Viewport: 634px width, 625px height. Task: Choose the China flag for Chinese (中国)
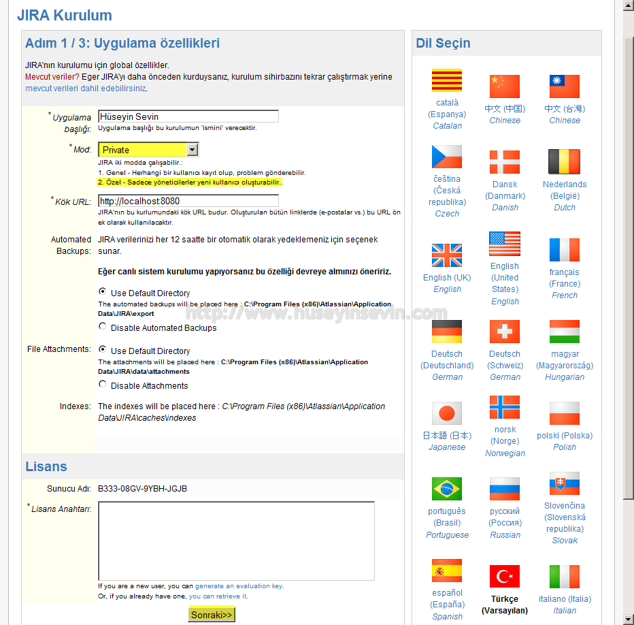click(505, 86)
